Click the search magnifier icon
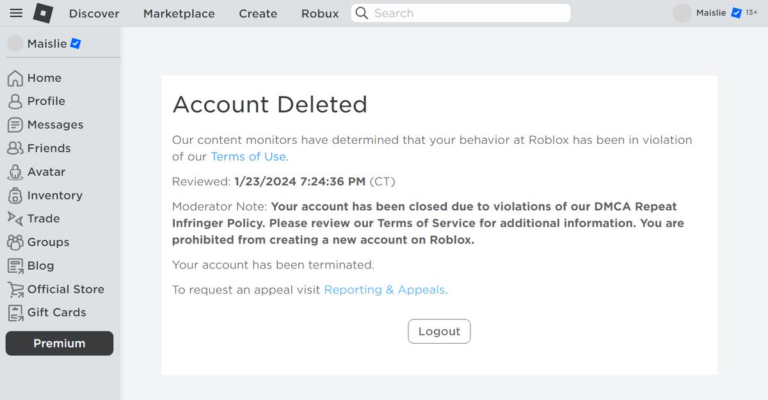Screen dimensions: 768x400 tap(362, 13)
